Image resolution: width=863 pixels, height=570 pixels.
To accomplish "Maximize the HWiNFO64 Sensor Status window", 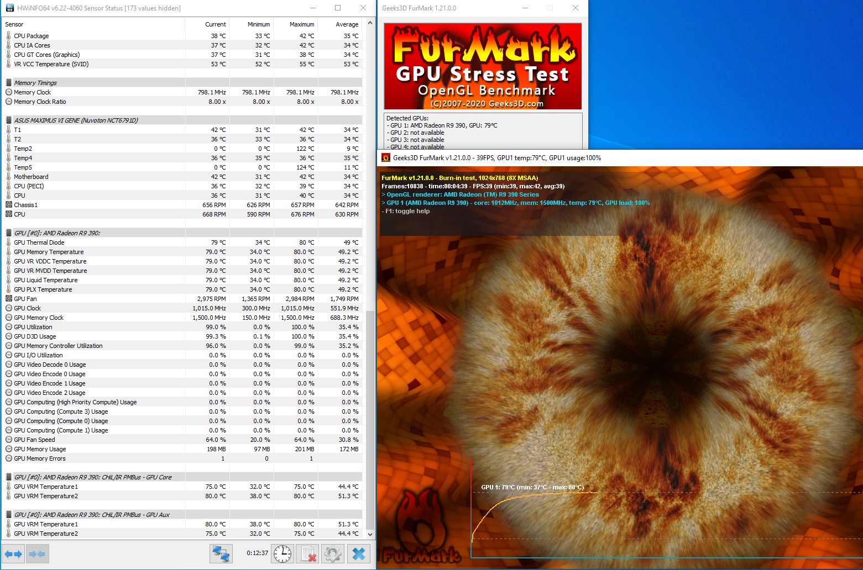I will (x=338, y=8).
